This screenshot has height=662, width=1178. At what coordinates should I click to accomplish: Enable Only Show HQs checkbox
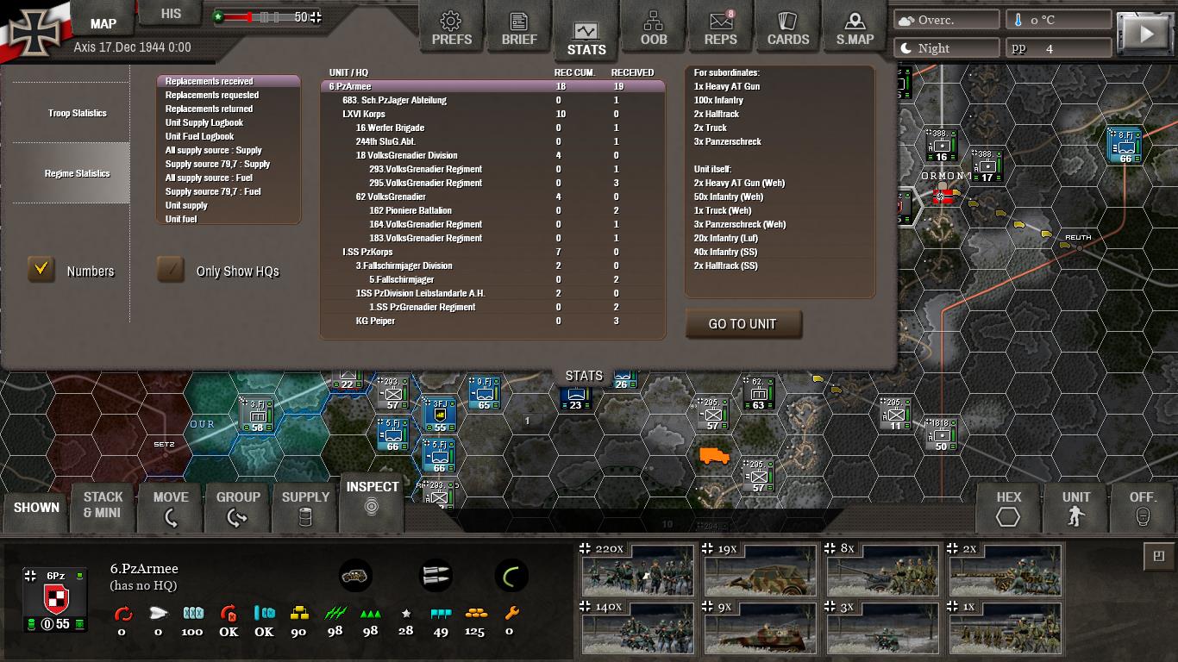[171, 270]
